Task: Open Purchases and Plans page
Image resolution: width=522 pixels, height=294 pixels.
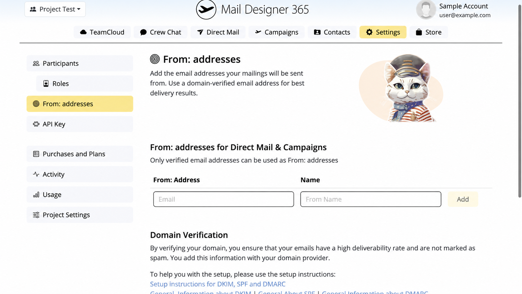Action: (x=80, y=154)
